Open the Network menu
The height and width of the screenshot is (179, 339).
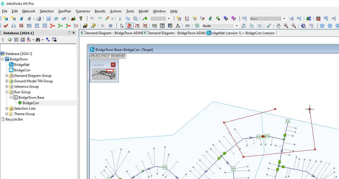tap(29, 11)
